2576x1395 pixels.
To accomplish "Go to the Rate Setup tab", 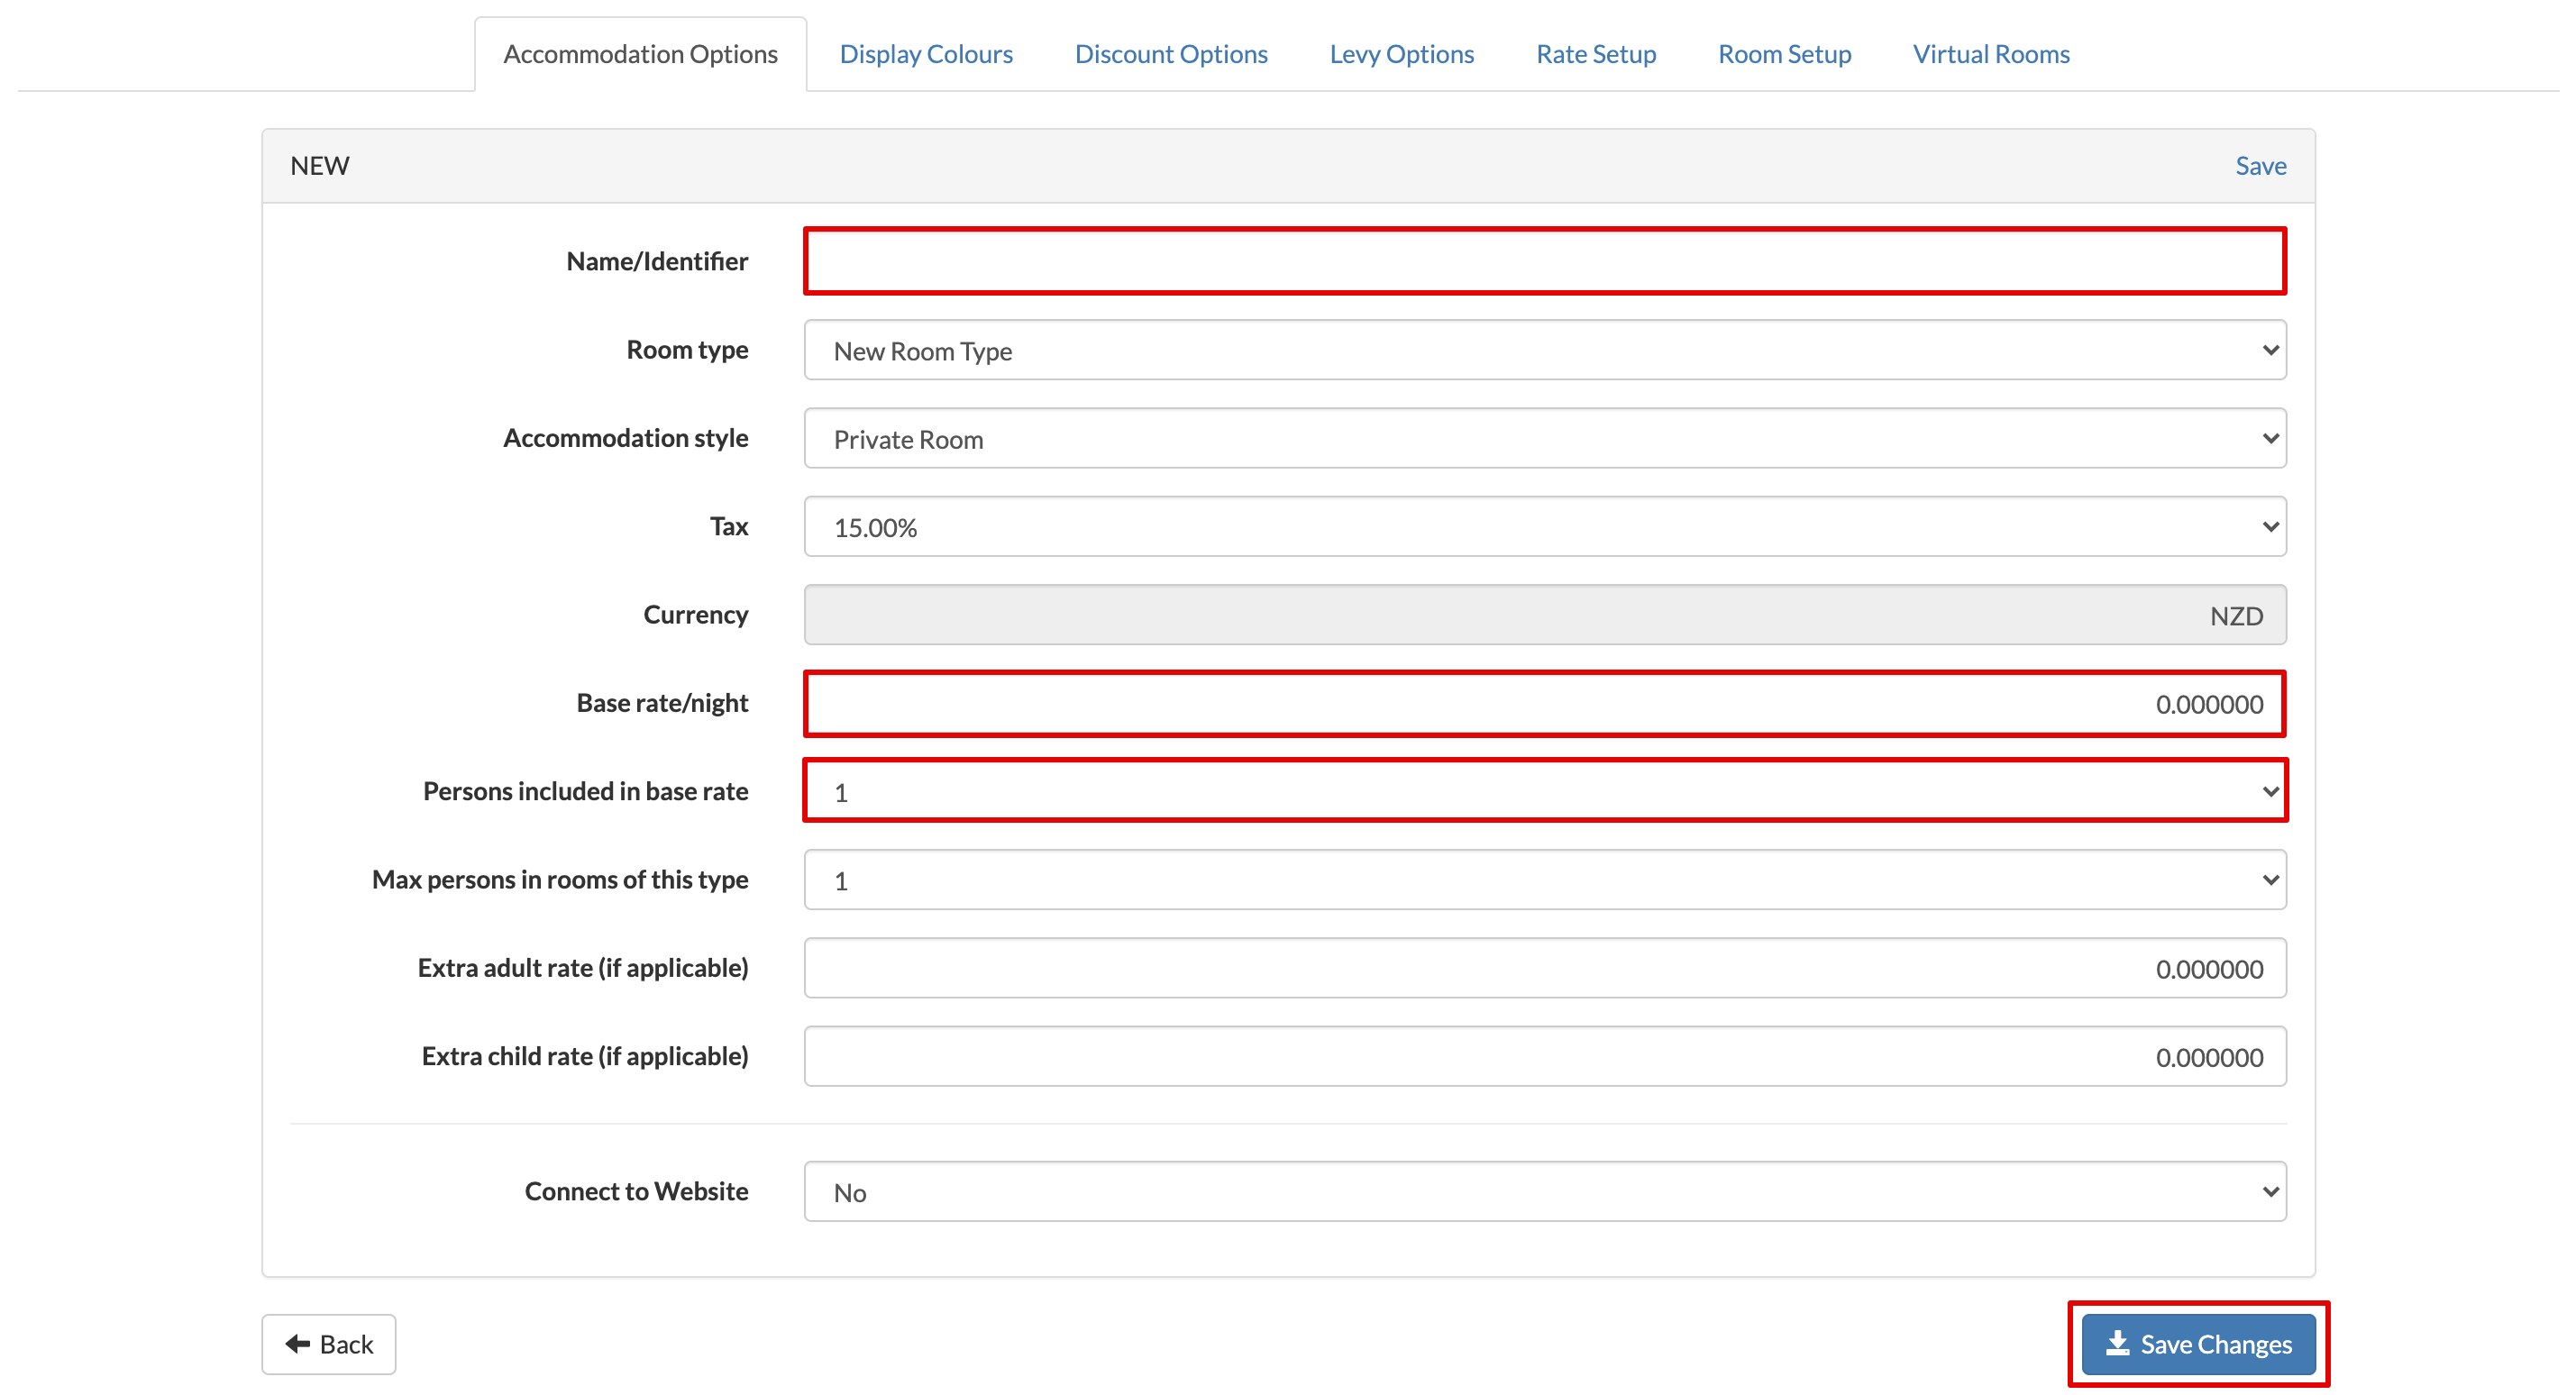I will pyautogui.click(x=1595, y=54).
